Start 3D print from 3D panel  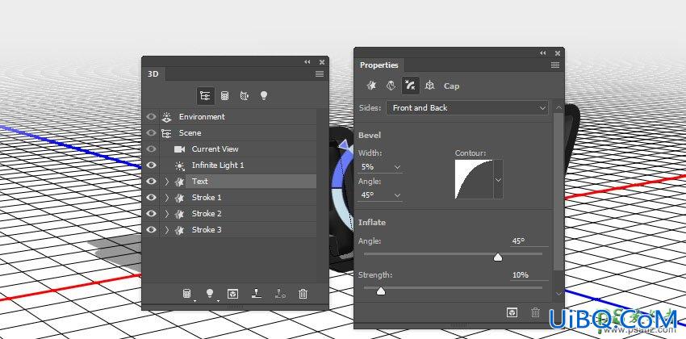pos(257,294)
